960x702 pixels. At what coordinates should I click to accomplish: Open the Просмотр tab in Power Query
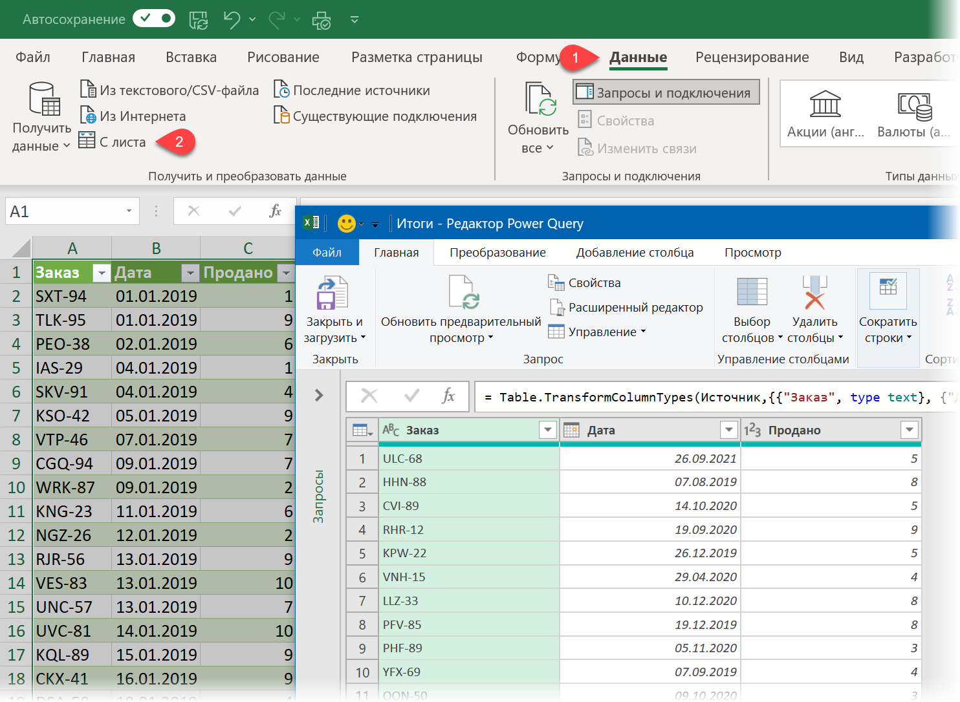click(x=752, y=253)
